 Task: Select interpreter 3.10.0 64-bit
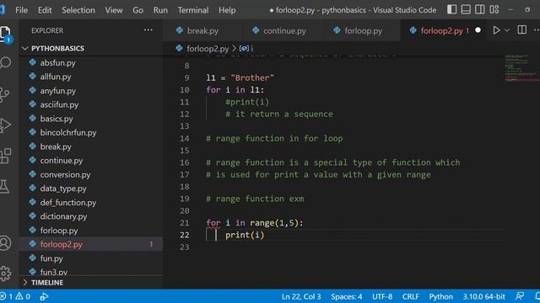click(483, 296)
